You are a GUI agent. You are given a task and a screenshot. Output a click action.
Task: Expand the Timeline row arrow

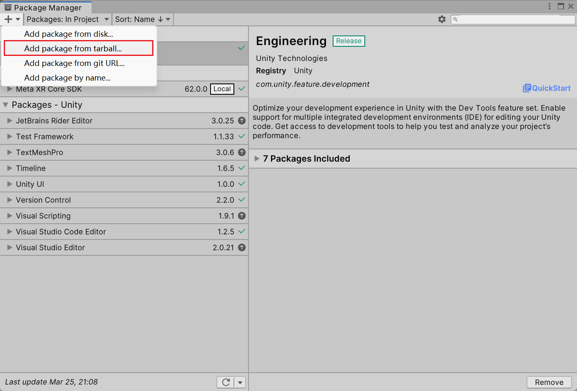[x=10, y=168]
